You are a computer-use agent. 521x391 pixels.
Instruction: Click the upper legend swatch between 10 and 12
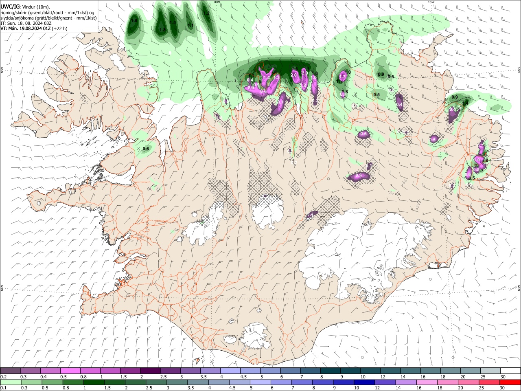pyautogui.click(x=370, y=371)
